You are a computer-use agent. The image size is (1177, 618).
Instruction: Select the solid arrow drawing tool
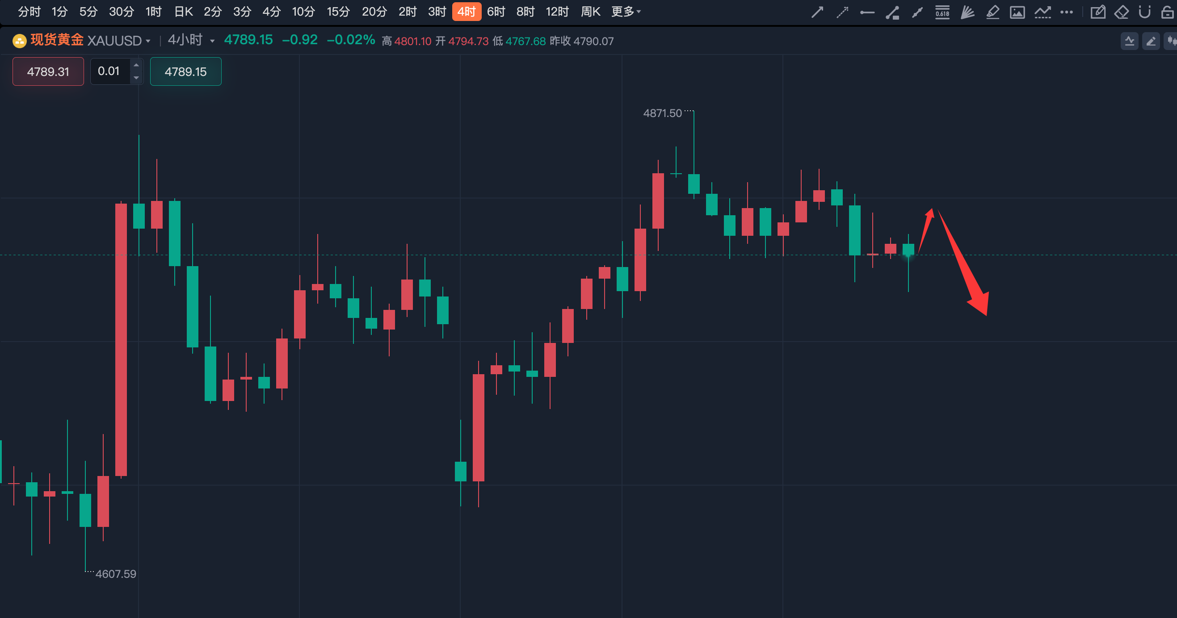click(x=817, y=12)
